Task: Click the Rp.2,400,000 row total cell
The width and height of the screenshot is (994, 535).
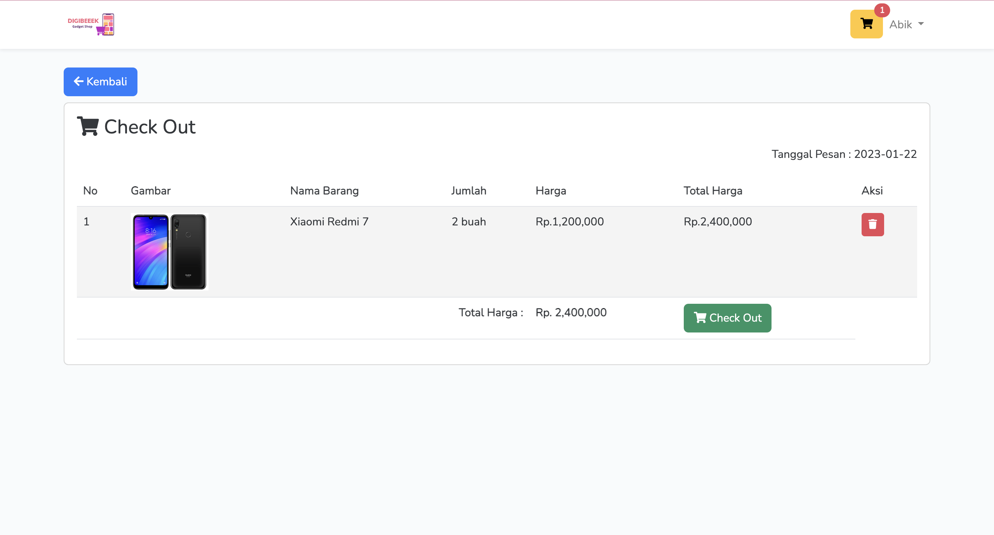Action: click(x=718, y=222)
